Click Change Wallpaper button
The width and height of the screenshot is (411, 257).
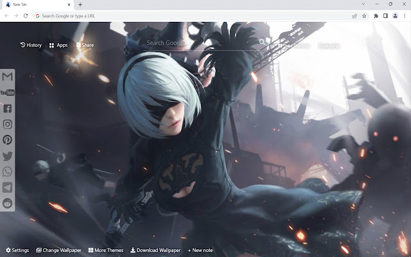(x=58, y=250)
